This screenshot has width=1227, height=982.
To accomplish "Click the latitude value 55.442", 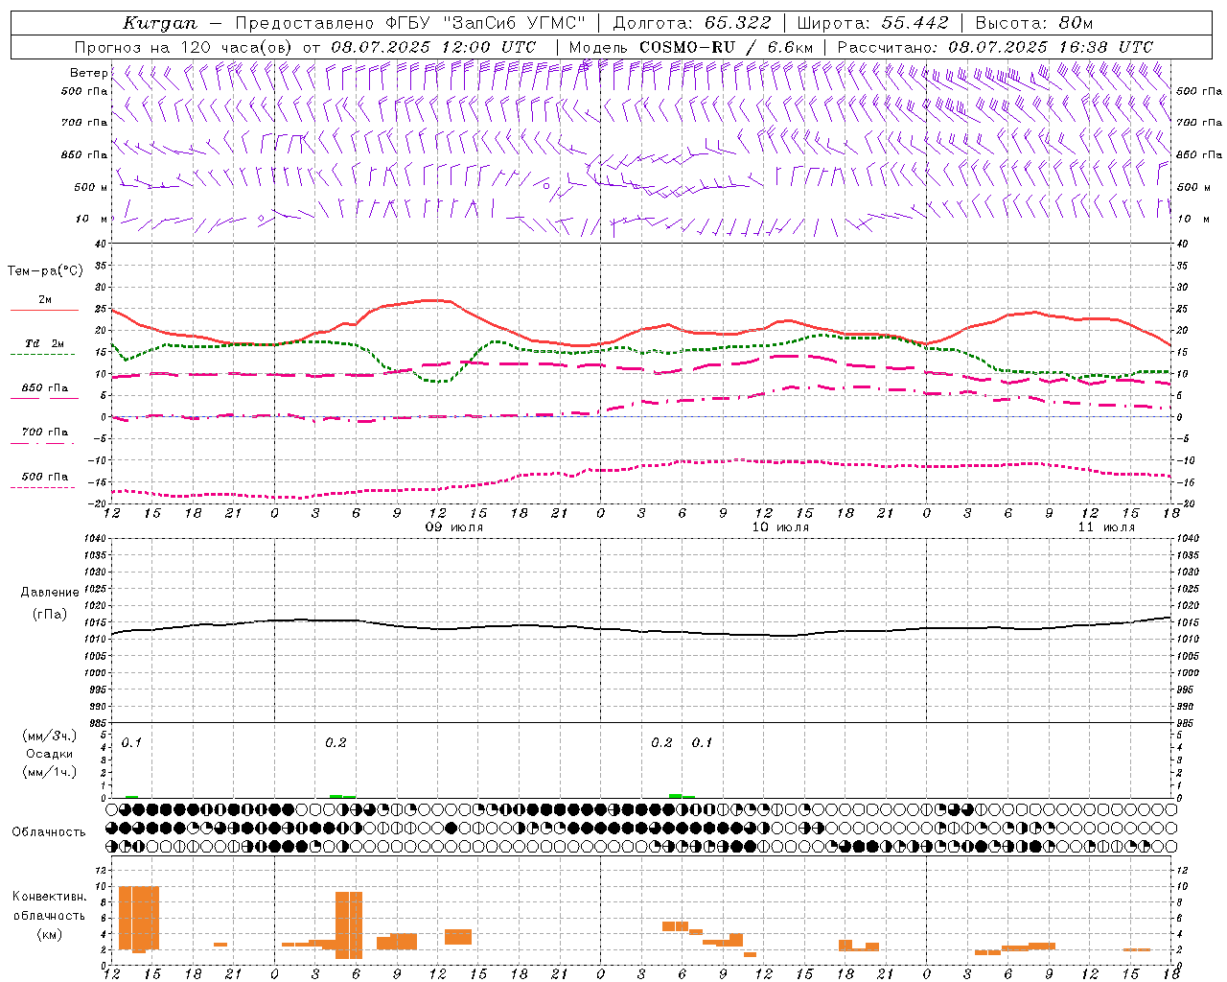I will click(914, 23).
